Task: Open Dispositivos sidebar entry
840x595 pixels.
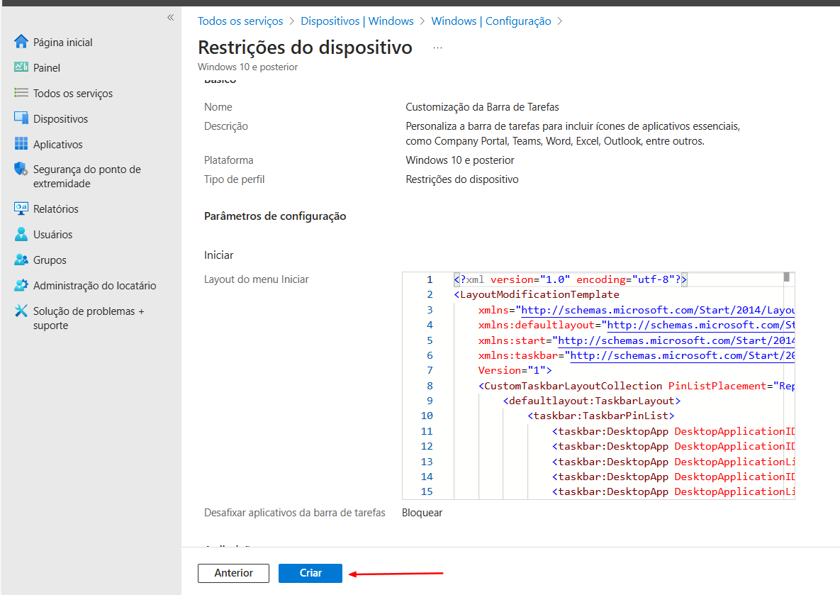Action: (60, 119)
